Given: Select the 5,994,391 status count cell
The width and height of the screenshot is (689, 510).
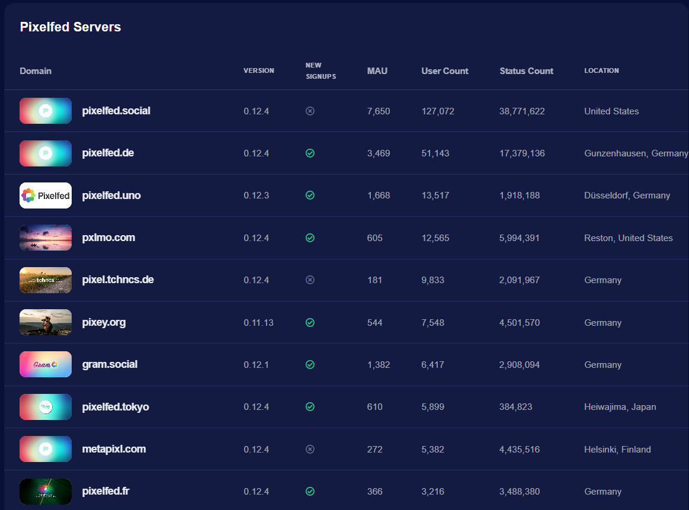Looking at the screenshot, I should pyautogui.click(x=520, y=238).
